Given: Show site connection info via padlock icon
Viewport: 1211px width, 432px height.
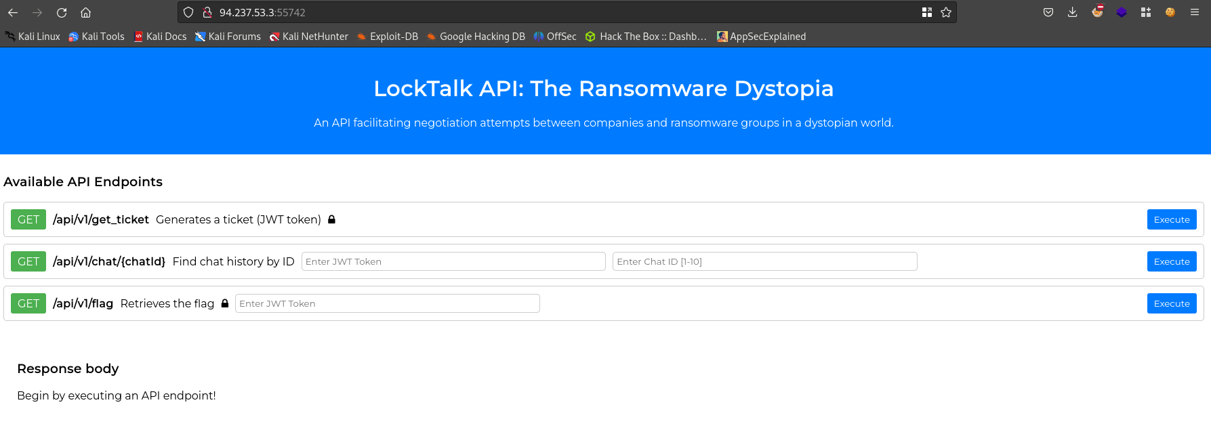Looking at the screenshot, I should coord(207,12).
